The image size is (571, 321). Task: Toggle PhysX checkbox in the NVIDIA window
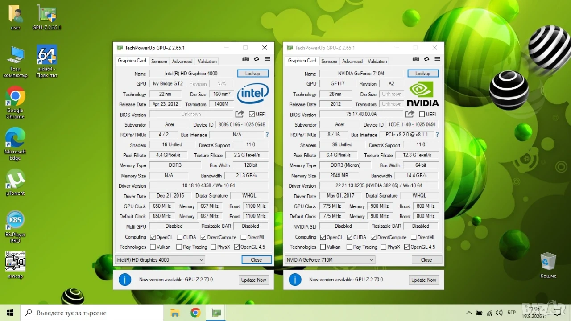click(x=383, y=247)
